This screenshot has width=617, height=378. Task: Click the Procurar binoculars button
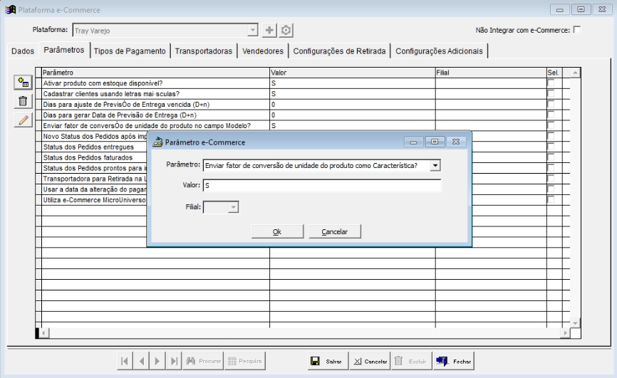click(203, 361)
